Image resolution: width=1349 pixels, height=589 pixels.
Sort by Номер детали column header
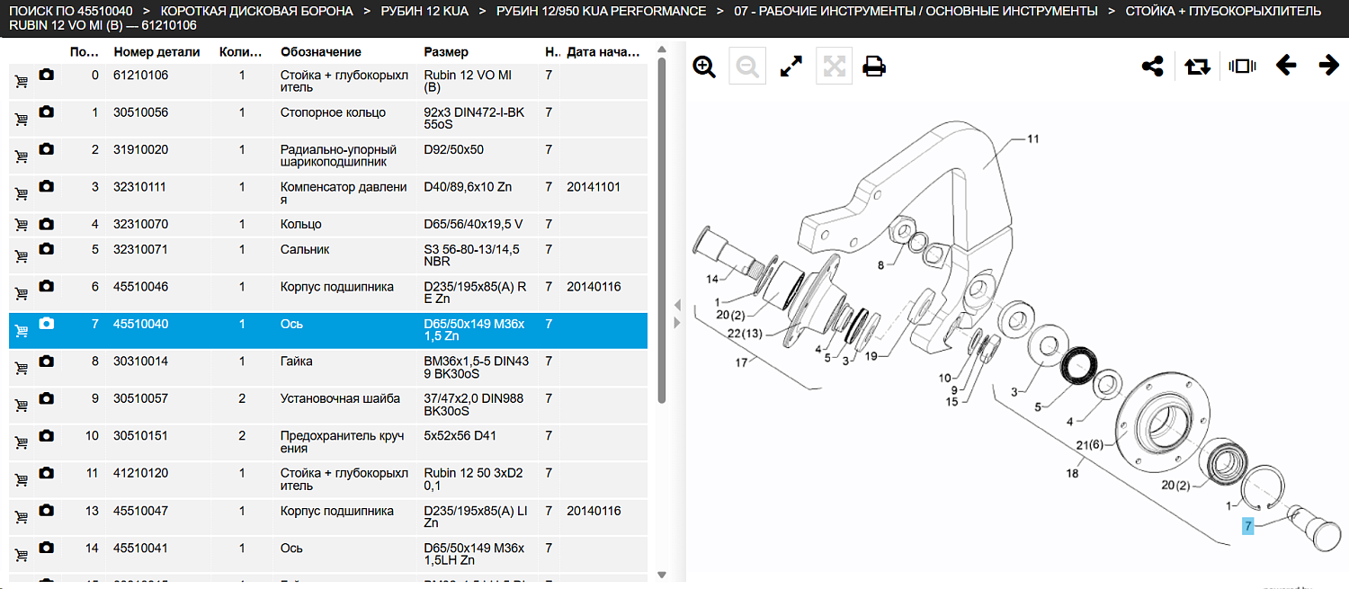click(156, 52)
